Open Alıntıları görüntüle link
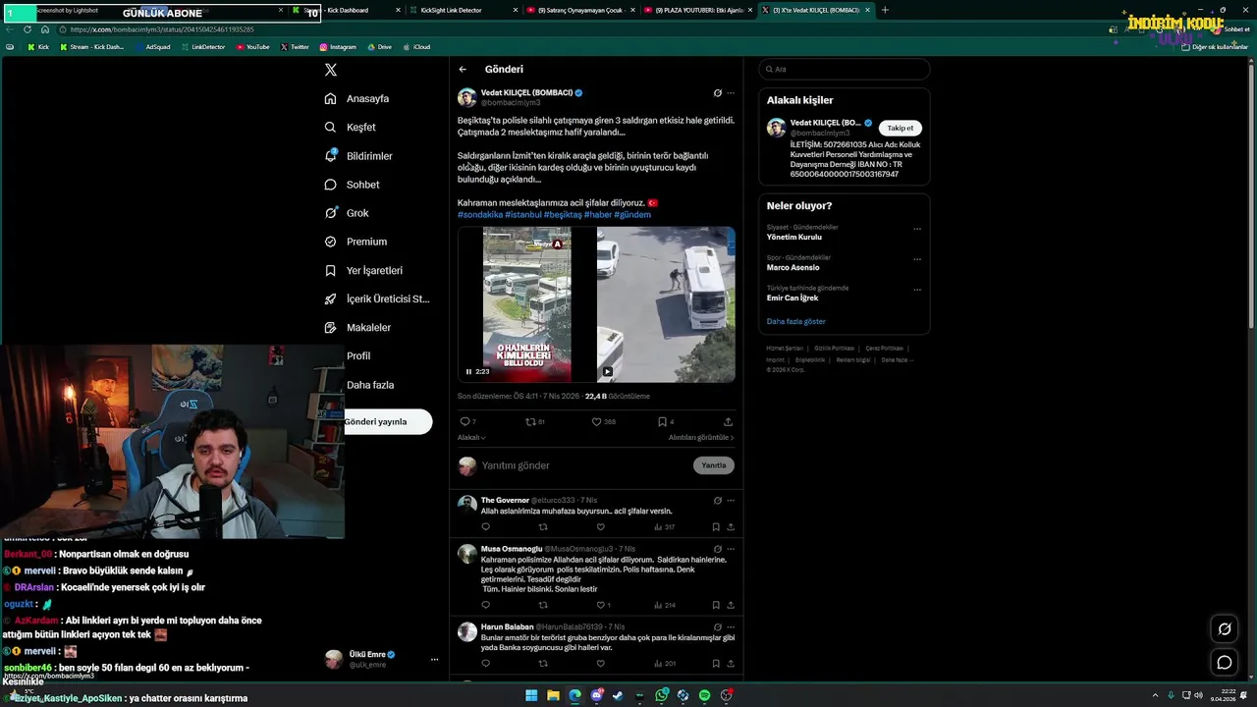Viewport: 1257px width, 707px height. [701, 438]
